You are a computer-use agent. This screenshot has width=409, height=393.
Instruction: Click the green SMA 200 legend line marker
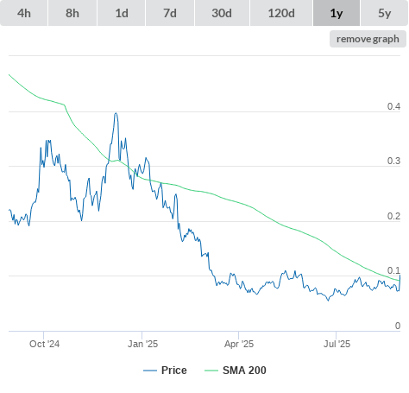[x=211, y=371]
